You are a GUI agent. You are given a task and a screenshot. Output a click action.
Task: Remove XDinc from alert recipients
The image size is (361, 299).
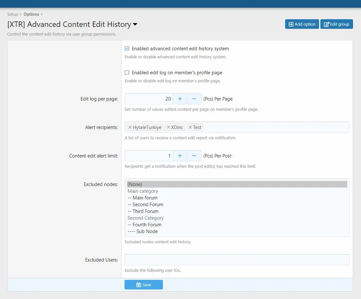click(168, 127)
